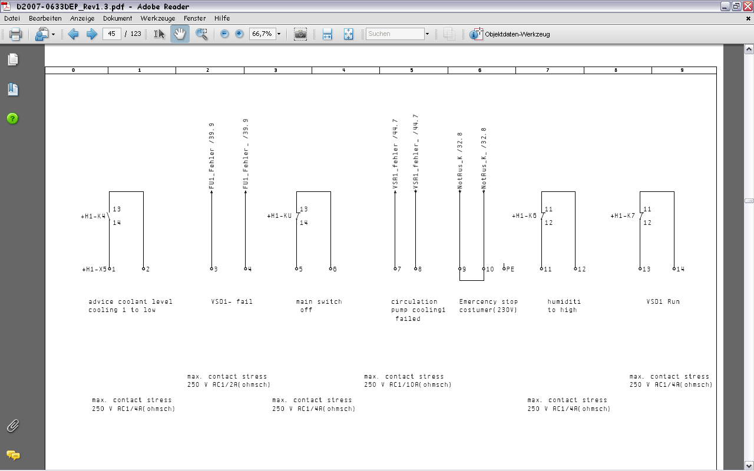Click the 'VSD1- fail' label
754x471 pixels.
tap(232, 301)
